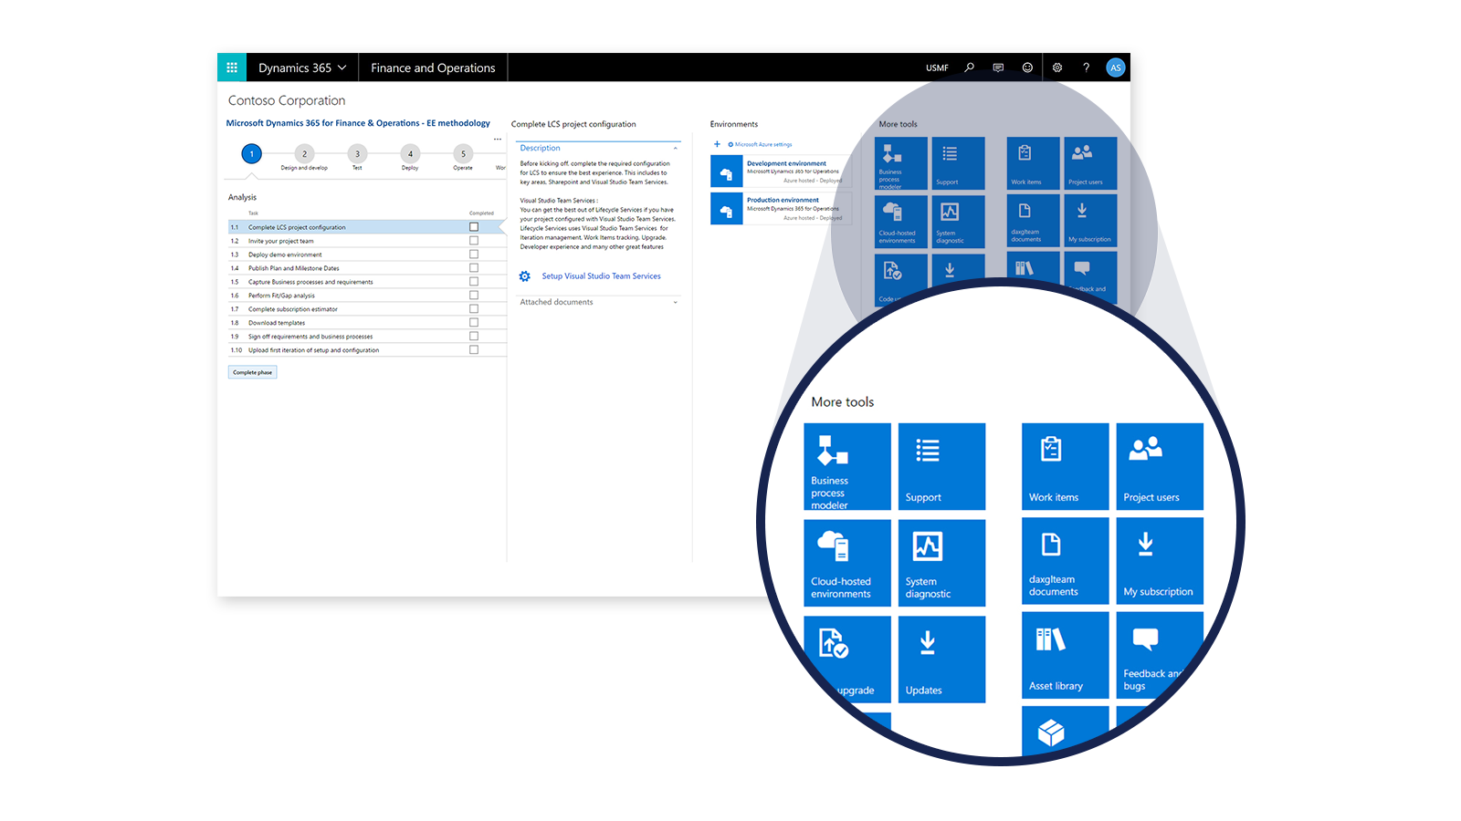Check Deploy demo environment completed box

pos(474,255)
